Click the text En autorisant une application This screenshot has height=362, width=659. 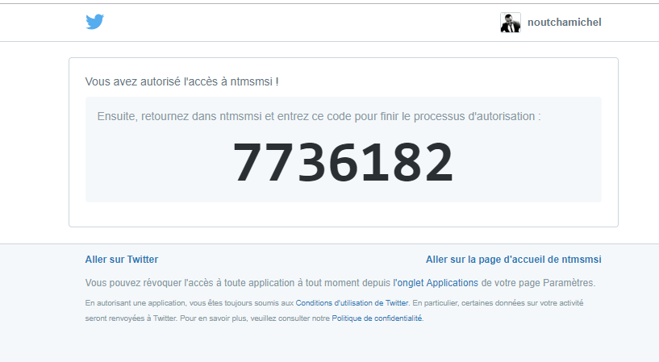coord(334,310)
